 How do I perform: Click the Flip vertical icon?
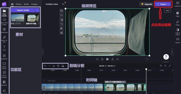(61, 33)
